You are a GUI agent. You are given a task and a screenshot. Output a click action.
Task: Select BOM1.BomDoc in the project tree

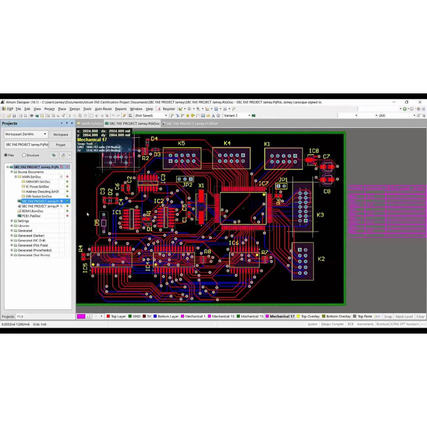tap(33, 211)
